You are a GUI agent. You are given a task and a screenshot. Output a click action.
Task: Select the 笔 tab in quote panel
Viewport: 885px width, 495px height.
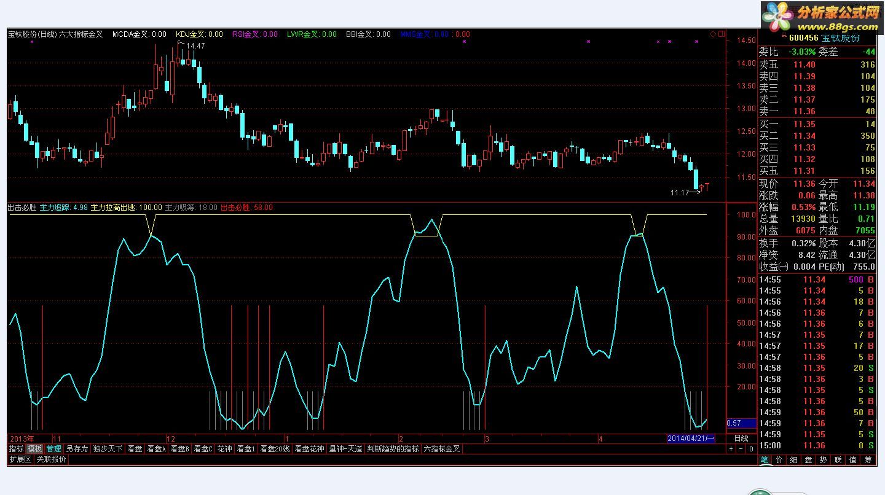point(765,459)
